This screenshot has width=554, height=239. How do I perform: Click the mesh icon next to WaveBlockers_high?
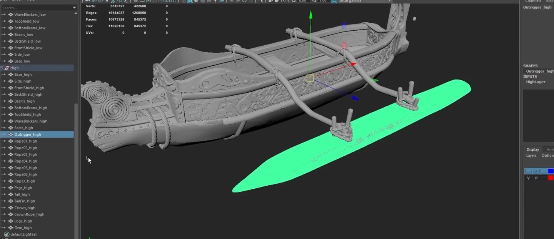point(11,121)
